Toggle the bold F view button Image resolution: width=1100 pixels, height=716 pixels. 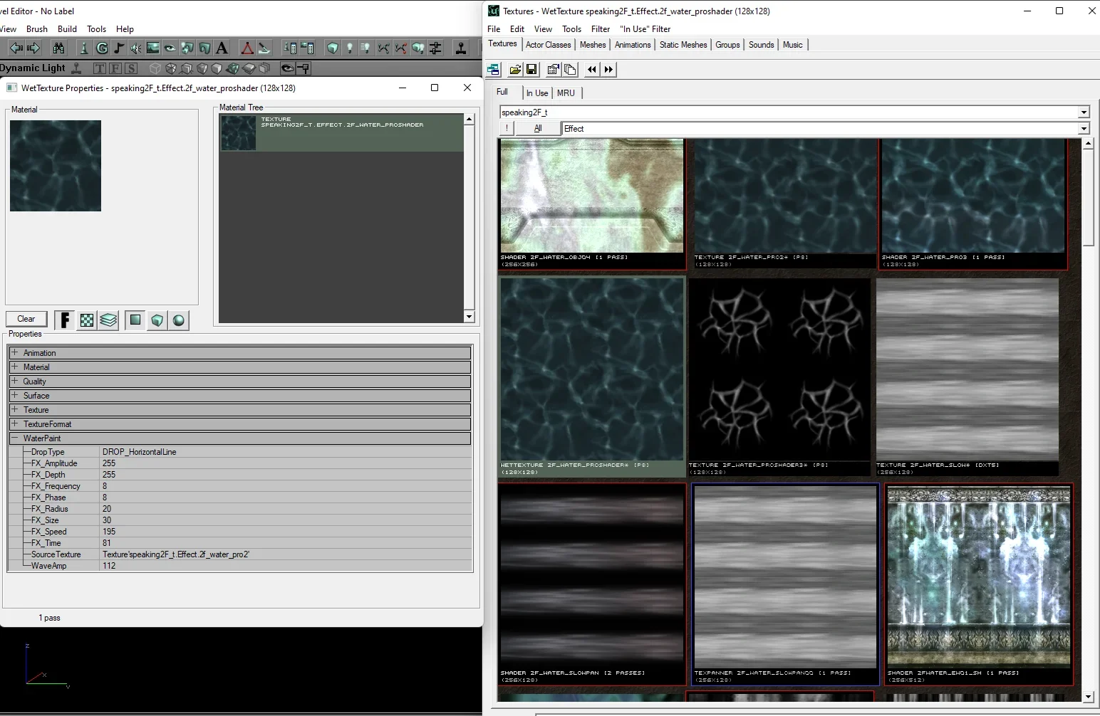click(65, 320)
